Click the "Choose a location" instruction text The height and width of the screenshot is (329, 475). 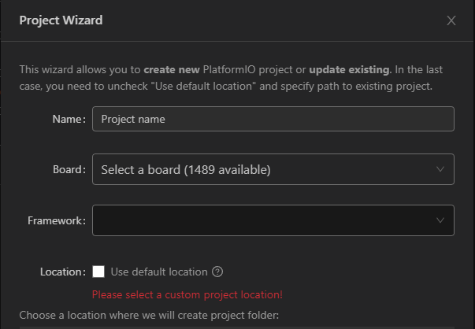click(150, 316)
